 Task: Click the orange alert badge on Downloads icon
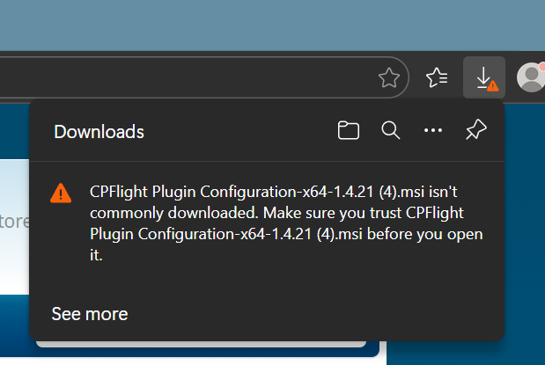coord(492,85)
